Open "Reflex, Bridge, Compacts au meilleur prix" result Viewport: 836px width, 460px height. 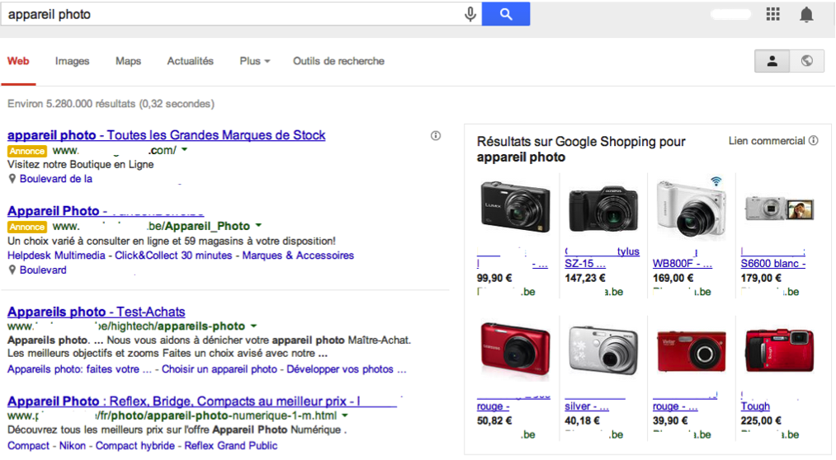point(202,401)
